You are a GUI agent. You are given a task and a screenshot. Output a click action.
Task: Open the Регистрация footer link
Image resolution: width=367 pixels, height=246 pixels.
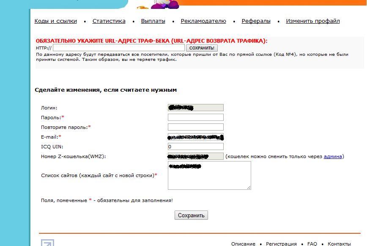point(281,243)
